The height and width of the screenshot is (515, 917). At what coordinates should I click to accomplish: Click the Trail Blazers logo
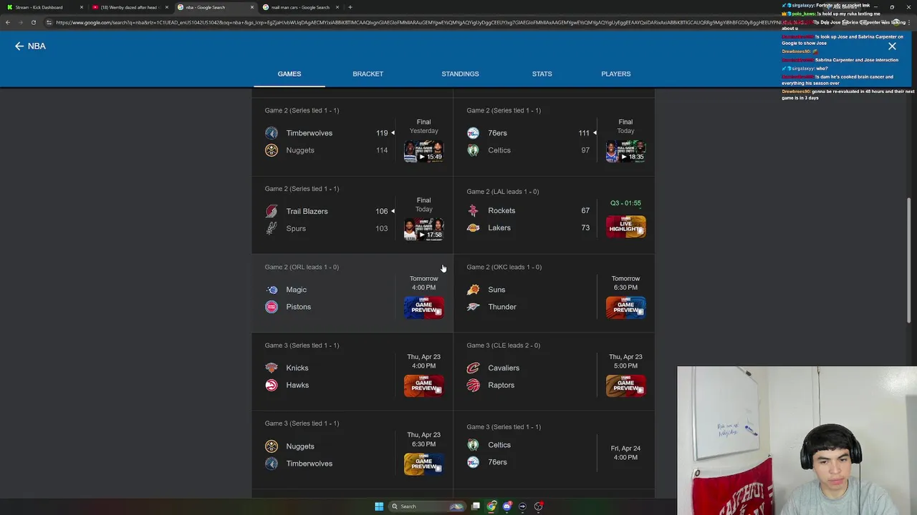[x=271, y=211]
